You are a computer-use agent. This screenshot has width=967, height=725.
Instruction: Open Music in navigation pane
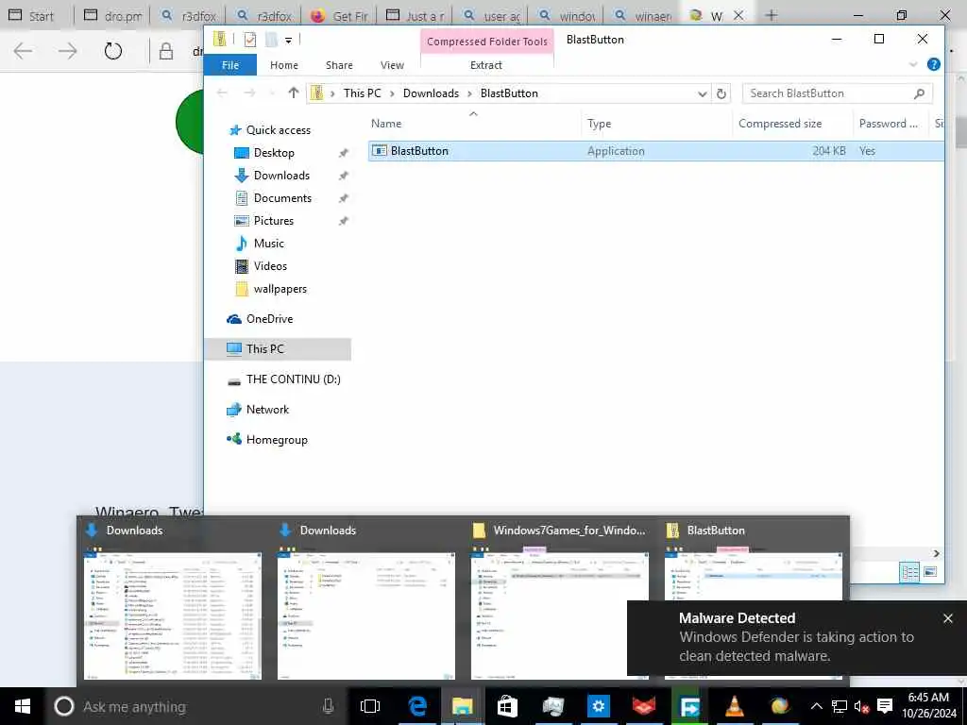269,244
